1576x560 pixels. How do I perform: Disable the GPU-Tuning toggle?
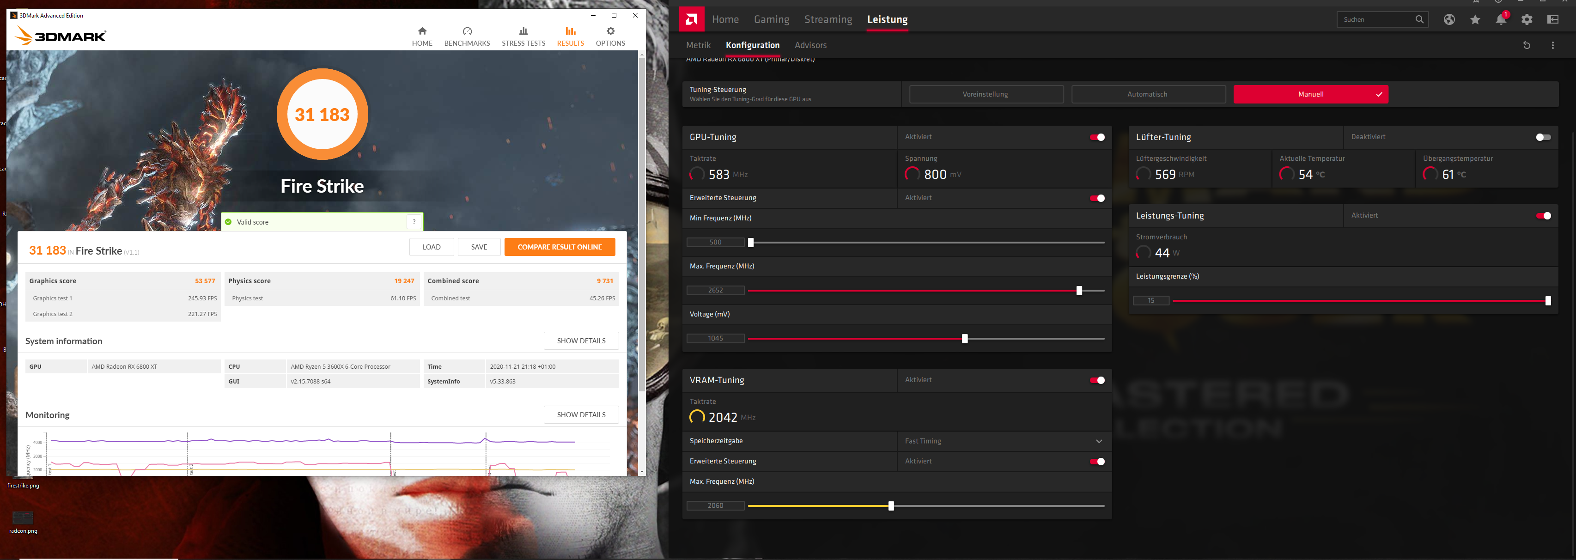click(1097, 137)
